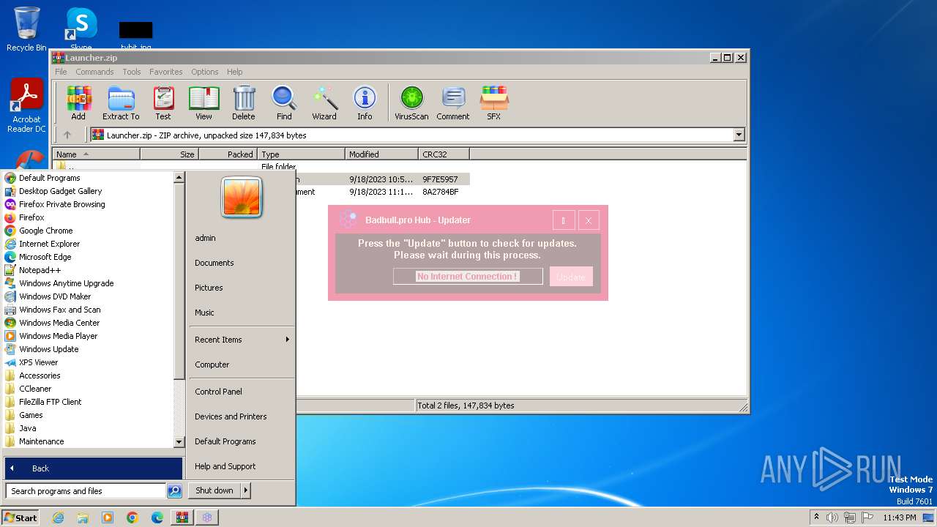Click the Test archive icon
The image size is (937, 527).
pos(163,103)
